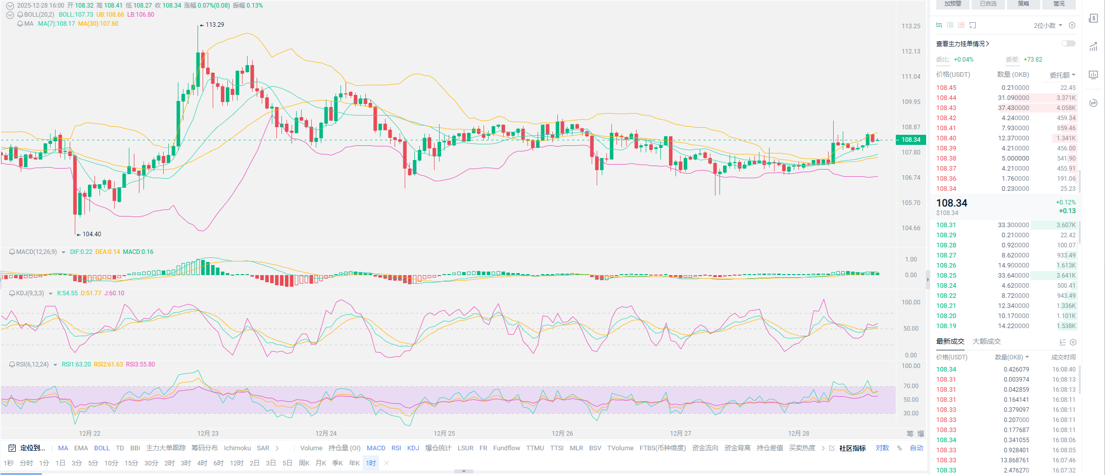This screenshot has height=475, width=1105.
Task: Select the 15分 timeframe
Action: (x=131, y=463)
